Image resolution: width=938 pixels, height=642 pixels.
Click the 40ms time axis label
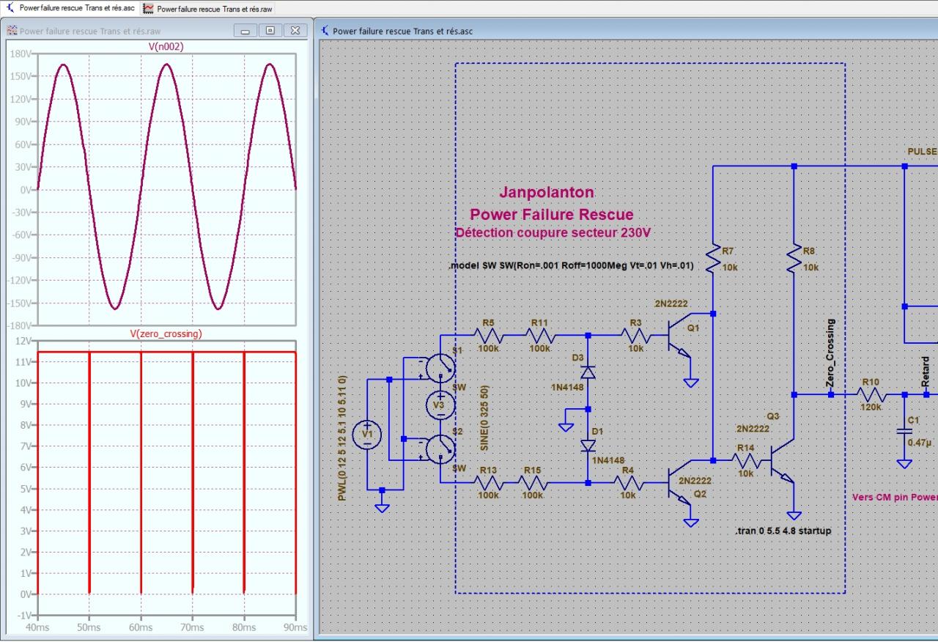tap(37, 628)
